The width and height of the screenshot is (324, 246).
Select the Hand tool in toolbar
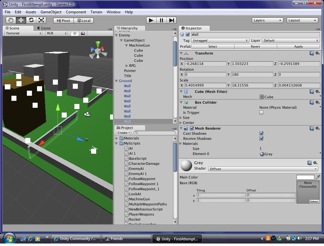click(x=11, y=20)
